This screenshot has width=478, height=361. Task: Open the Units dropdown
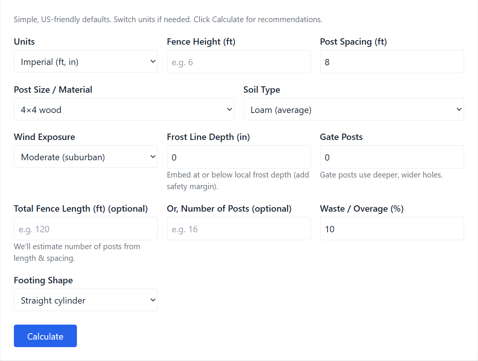(86, 62)
